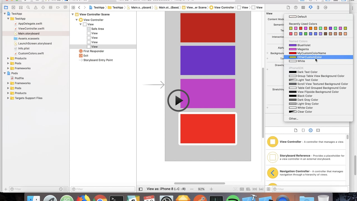Select the Code Snippet library icon

(x=303, y=130)
